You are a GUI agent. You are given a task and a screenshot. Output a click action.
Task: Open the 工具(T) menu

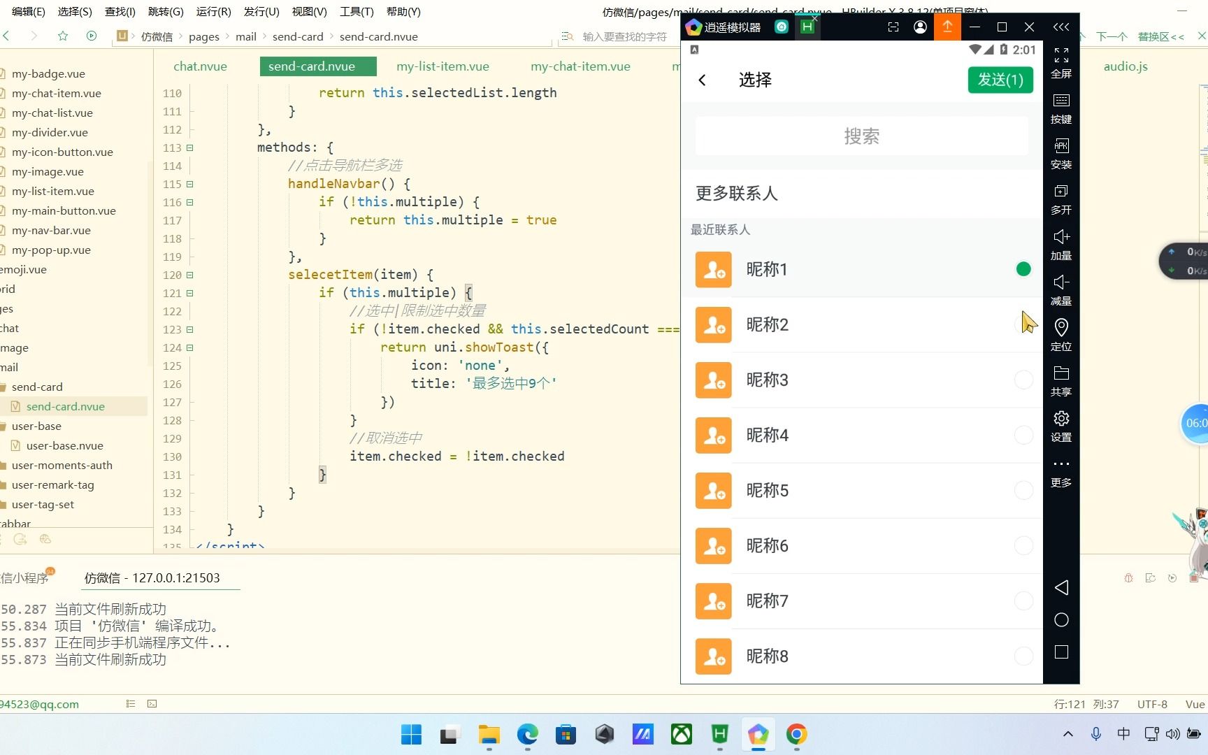[x=357, y=11]
